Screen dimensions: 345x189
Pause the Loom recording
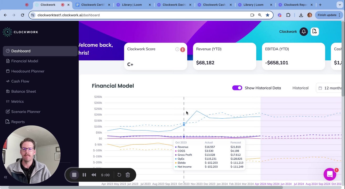(84, 175)
